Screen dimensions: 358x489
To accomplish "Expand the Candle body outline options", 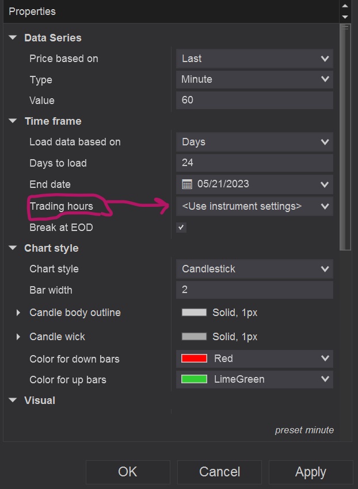I will (x=18, y=313).
